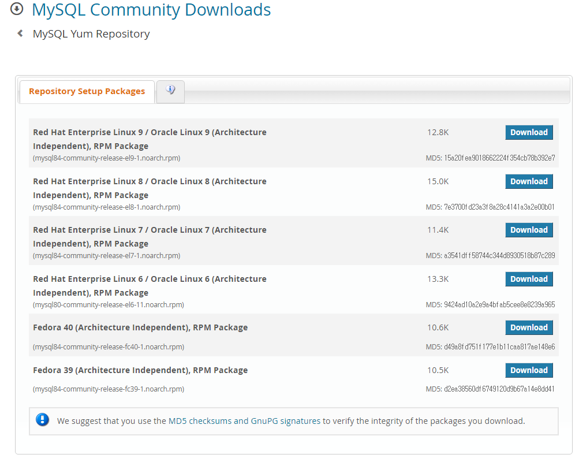Viewport: 579px width, 462px height.
Task: Click the 15.0K file size value
Action: [438, 181]
